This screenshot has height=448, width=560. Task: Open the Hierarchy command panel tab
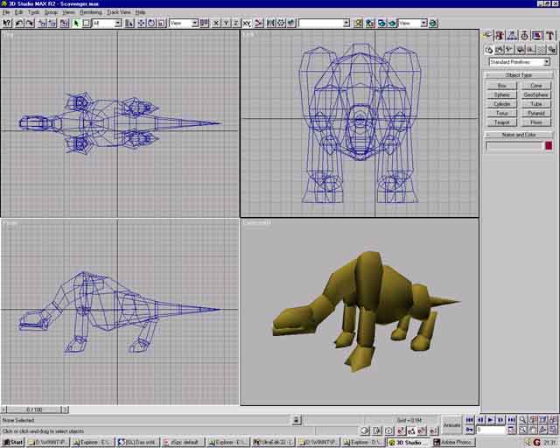tap(513, 36)
